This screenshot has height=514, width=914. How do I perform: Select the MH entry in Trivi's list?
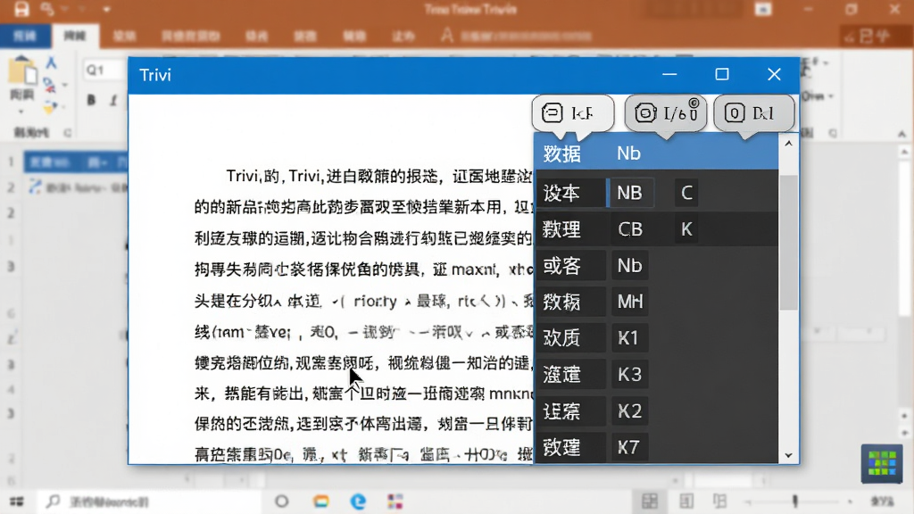pos(629,302)
